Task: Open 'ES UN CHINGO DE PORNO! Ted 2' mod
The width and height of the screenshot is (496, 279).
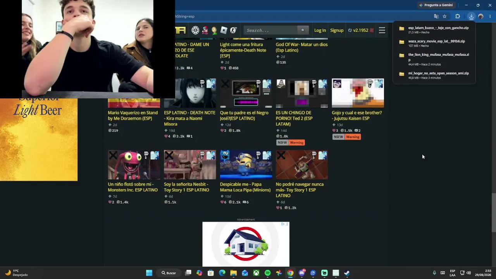Action: (294, 118)
